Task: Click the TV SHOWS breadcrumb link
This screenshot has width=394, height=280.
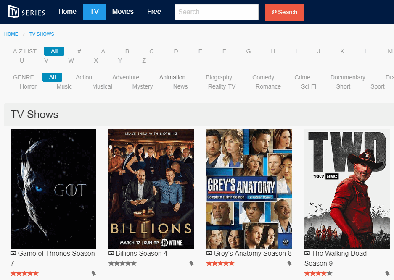Action: (42, 34)
